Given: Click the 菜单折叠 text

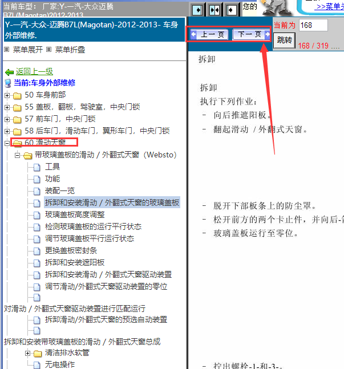Looking at the screenshot, I should pos(70,50).
